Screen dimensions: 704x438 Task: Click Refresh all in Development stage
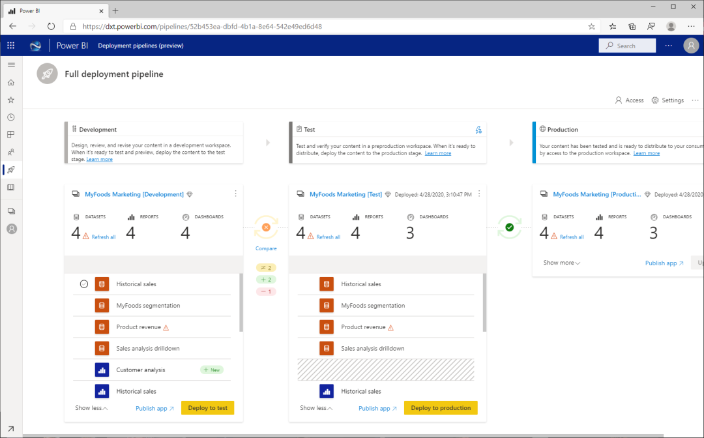[103, 237]
